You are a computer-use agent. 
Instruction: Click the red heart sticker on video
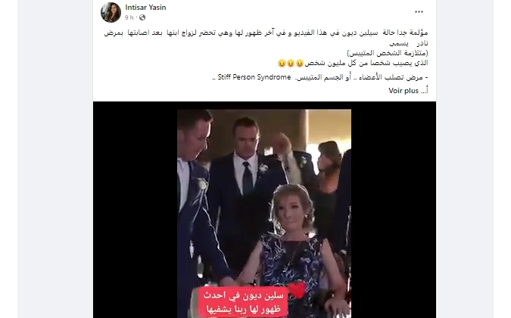297,291
